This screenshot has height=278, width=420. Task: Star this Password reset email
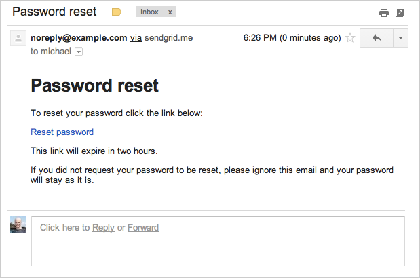pos(350,38)
